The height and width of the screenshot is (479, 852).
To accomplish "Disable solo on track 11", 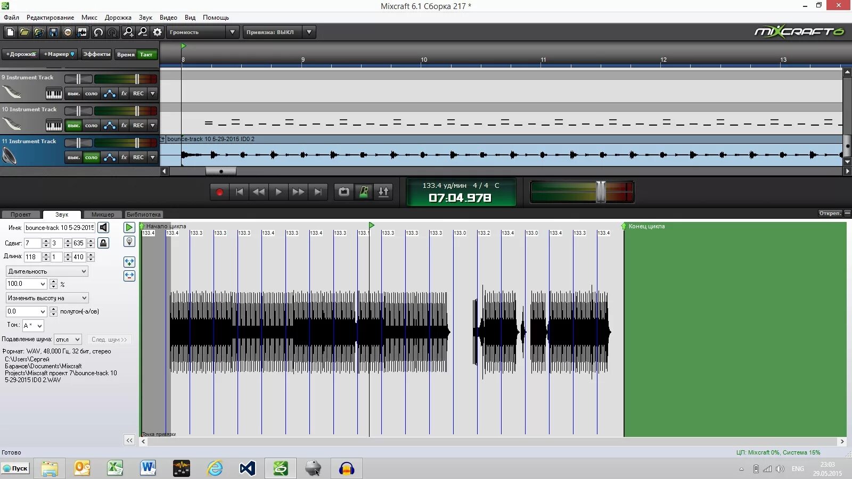I will point(92,158).
